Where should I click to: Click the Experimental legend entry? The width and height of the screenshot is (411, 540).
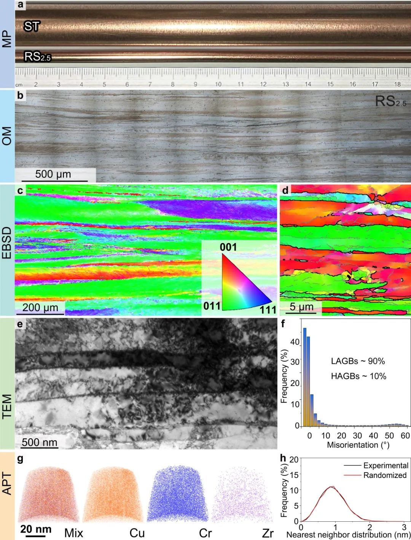point(385,465)
